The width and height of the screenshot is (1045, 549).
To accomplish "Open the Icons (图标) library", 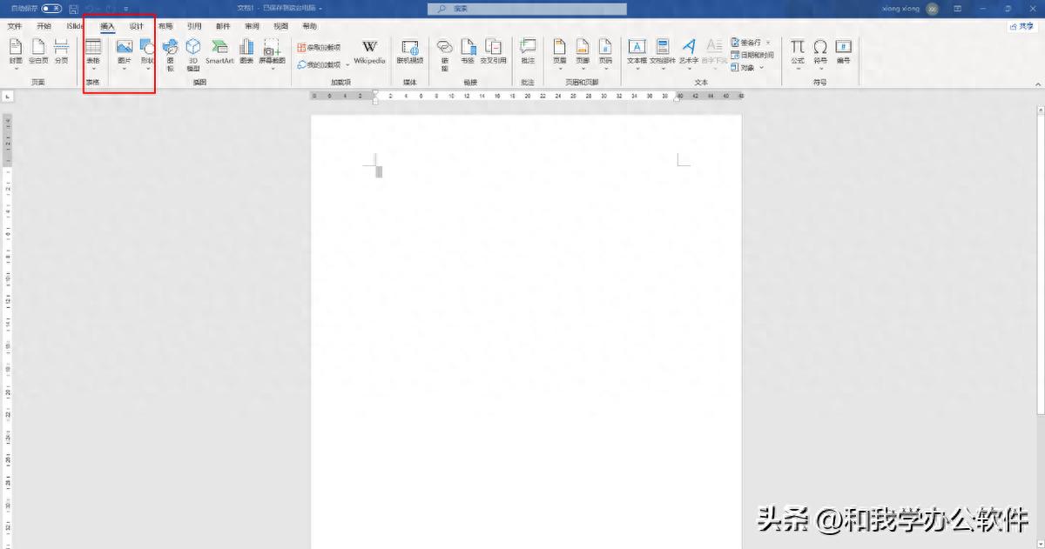I will tap(171, 54).
